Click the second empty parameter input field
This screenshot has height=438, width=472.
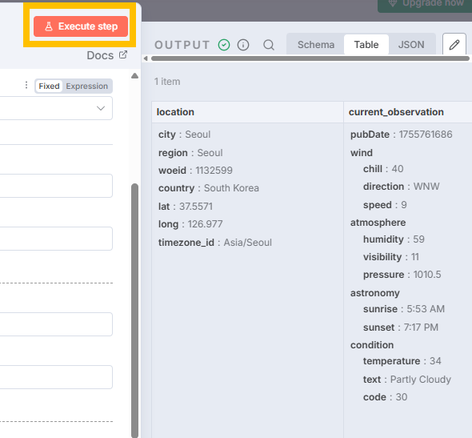[56, 239]
